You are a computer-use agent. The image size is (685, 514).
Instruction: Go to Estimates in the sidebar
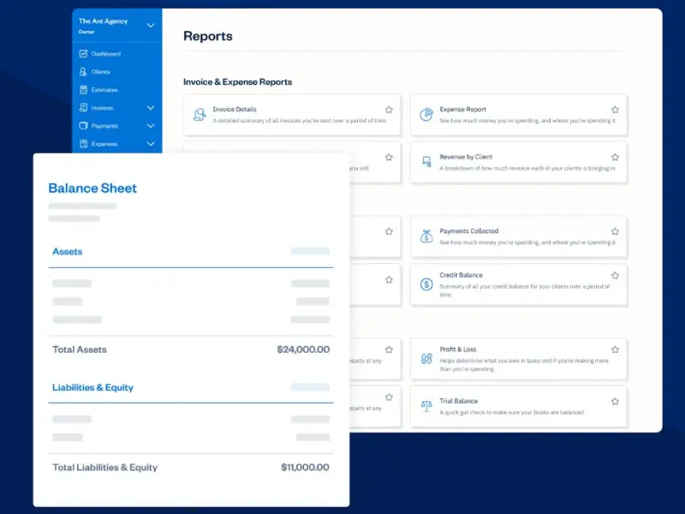point(104,90)
